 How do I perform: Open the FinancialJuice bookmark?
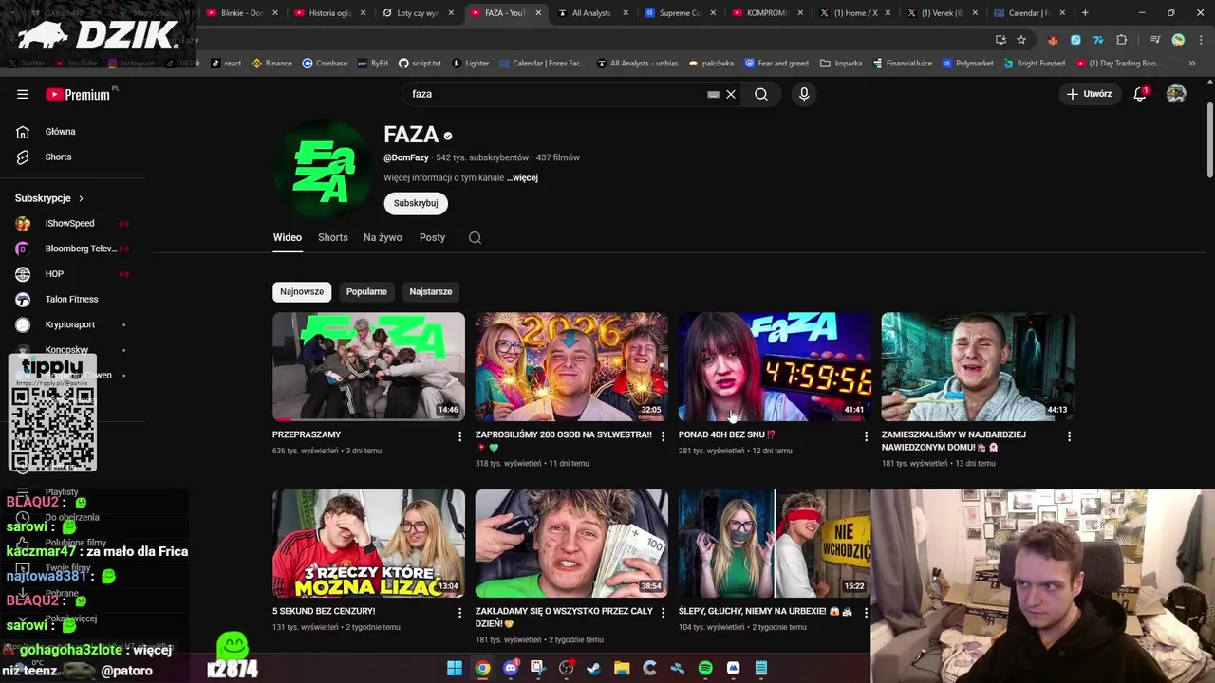click(x=902, y=63)
